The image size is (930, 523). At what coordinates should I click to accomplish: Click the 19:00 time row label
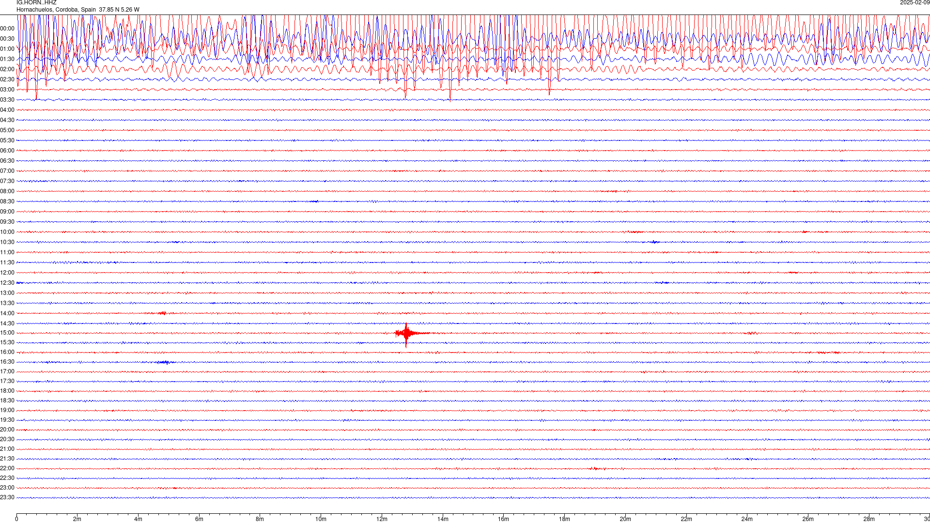pos(7,410)
